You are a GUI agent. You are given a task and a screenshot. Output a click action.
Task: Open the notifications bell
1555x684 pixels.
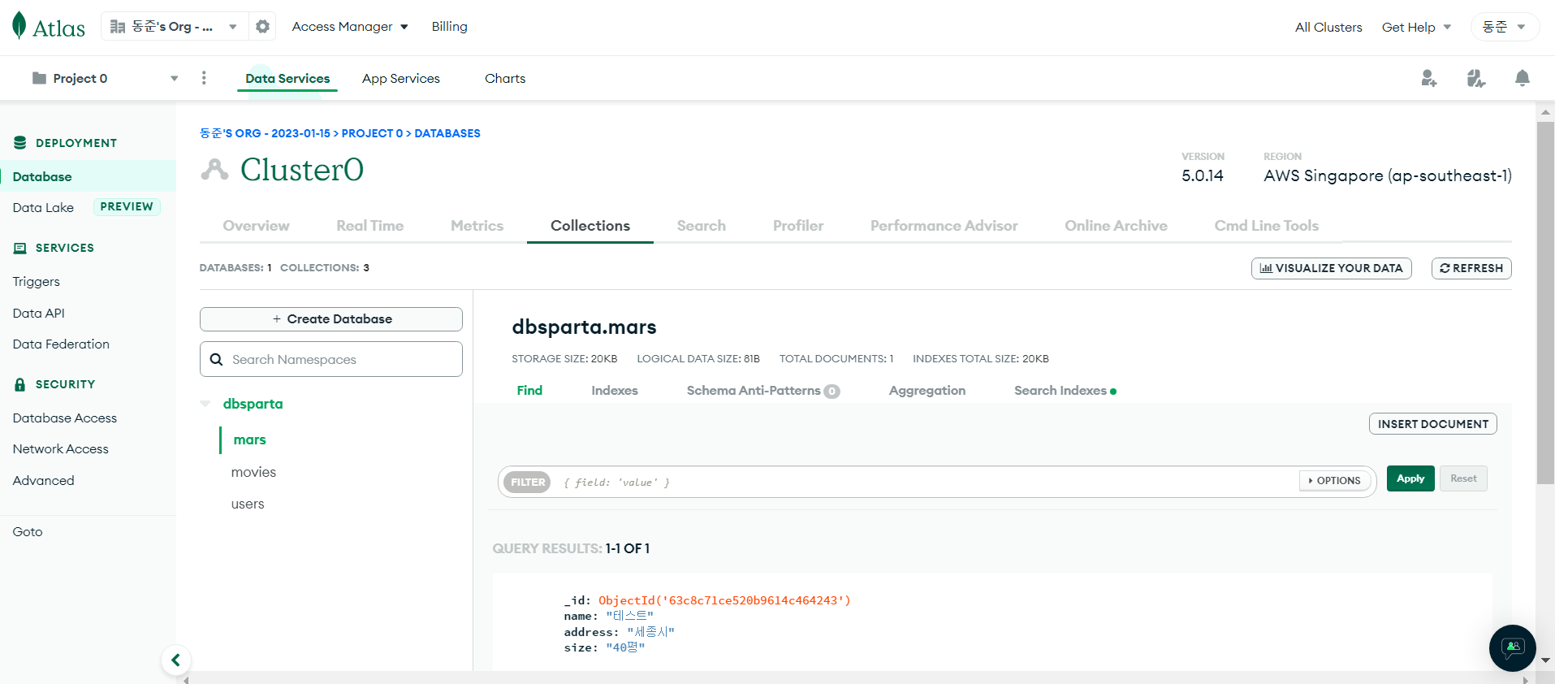1523,78
